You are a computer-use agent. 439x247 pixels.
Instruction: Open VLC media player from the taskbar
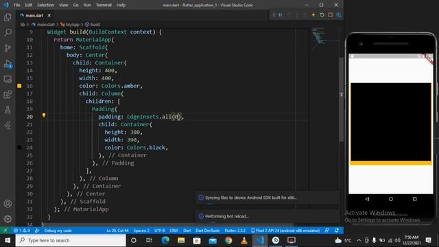244,240
